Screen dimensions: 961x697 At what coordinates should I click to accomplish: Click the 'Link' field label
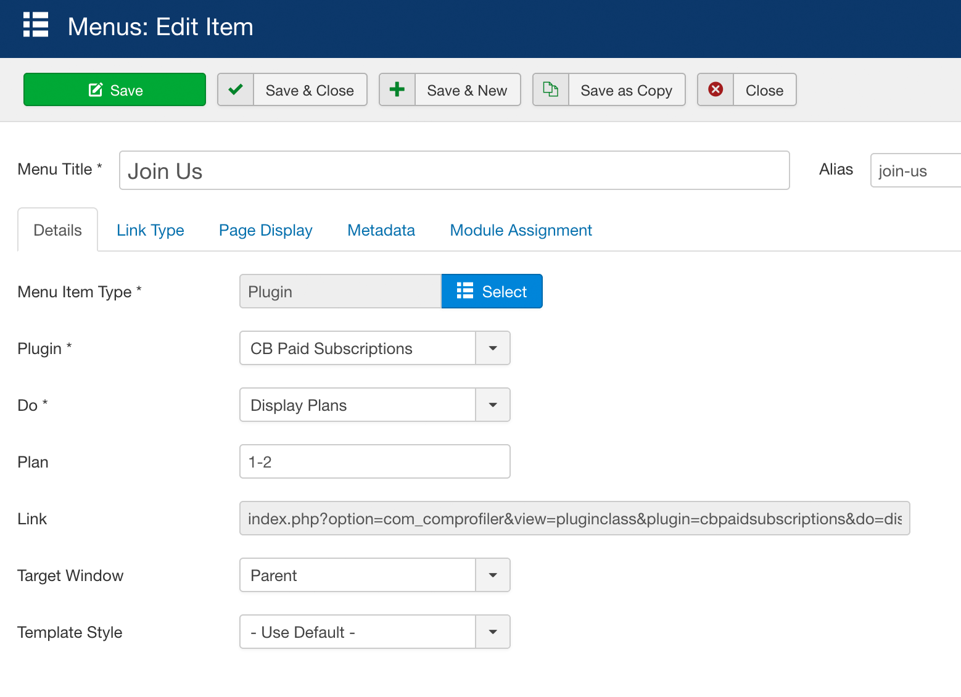coord(32,519)
